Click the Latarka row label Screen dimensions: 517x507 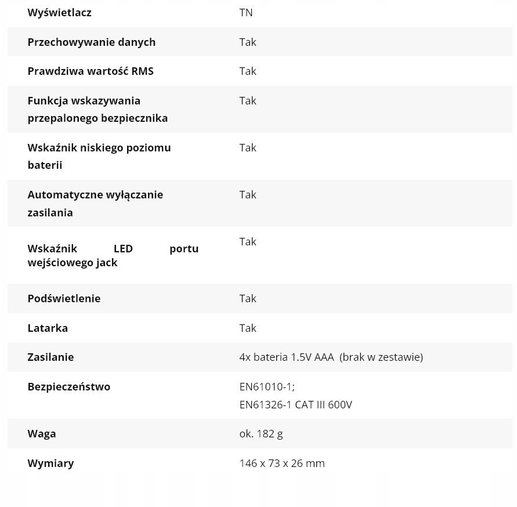click(x=48, y=328)
